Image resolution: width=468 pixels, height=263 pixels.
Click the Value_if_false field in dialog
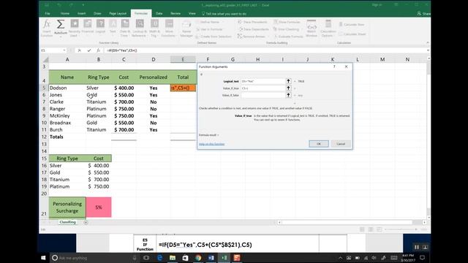point(263,96)
